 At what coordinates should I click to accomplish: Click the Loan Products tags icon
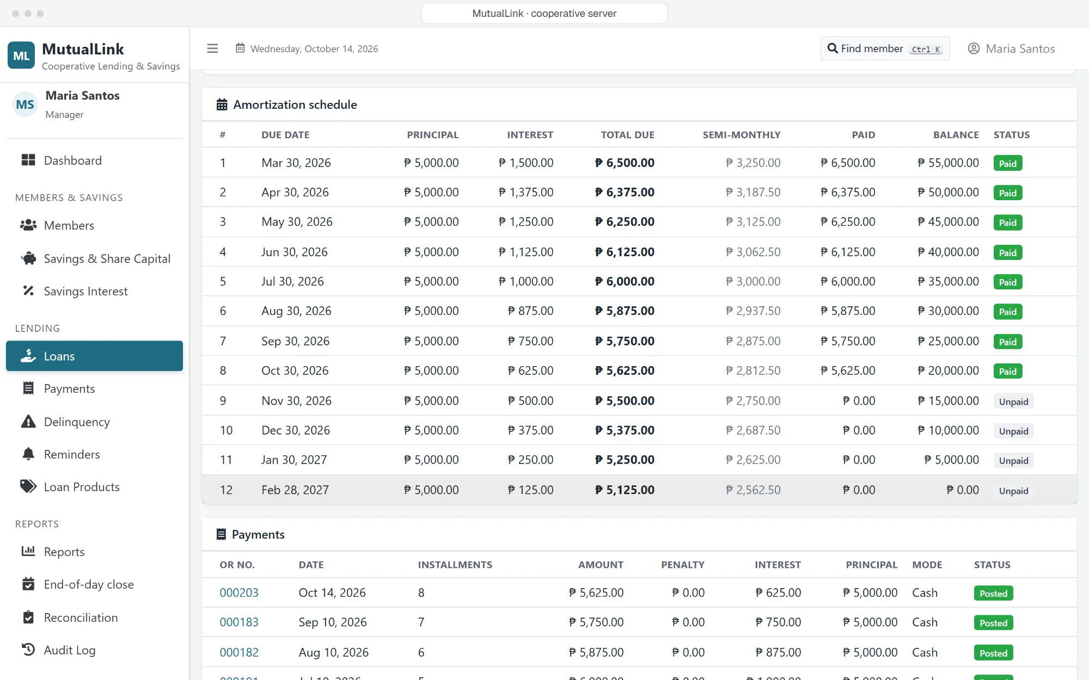pos(28,486)
